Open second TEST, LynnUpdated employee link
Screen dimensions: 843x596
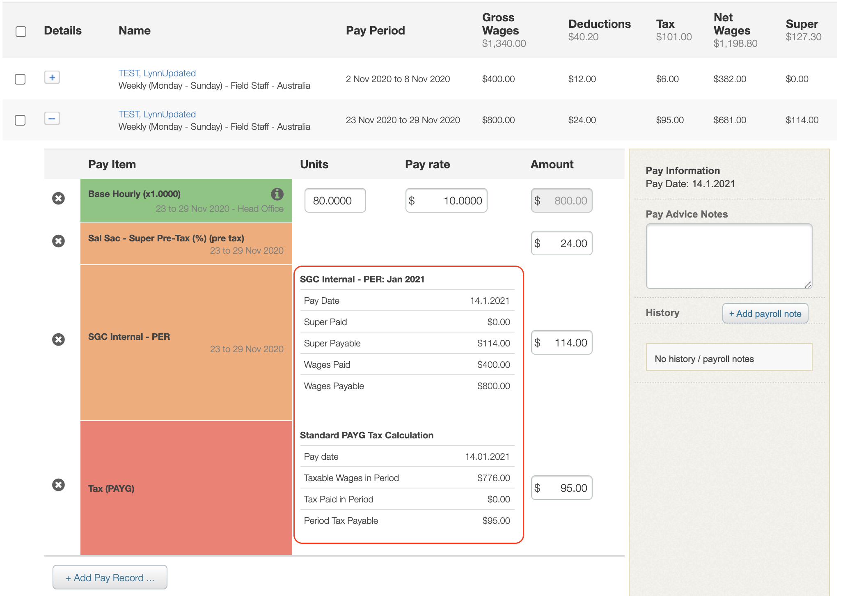click(157, 114)
